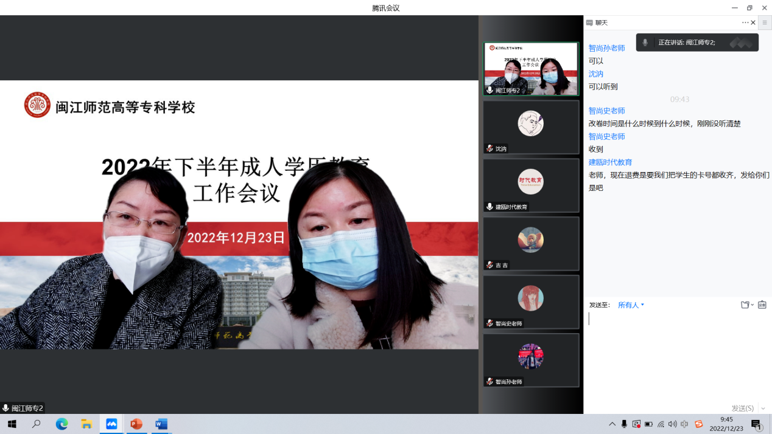Viewport: 772px width, 434px height.
Task: Show hidden system tray icons chevron
Action: (612, 424)
